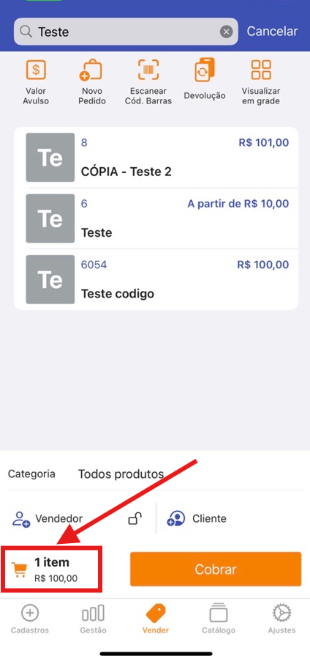Tap the Valor Avulso dollar icon

tap(36, 70)
